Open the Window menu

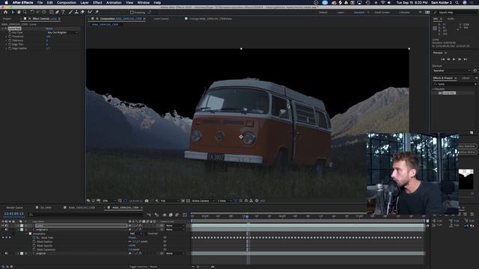pyautogui.click(x=143, y=2)
